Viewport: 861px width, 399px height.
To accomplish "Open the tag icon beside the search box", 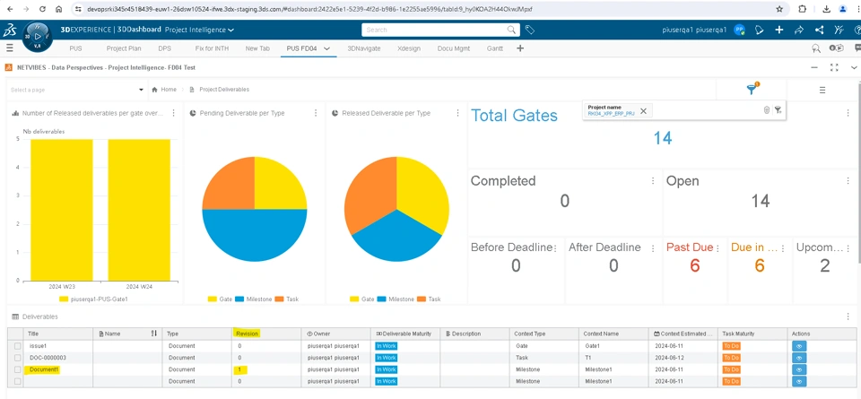I will pos(530,30).
